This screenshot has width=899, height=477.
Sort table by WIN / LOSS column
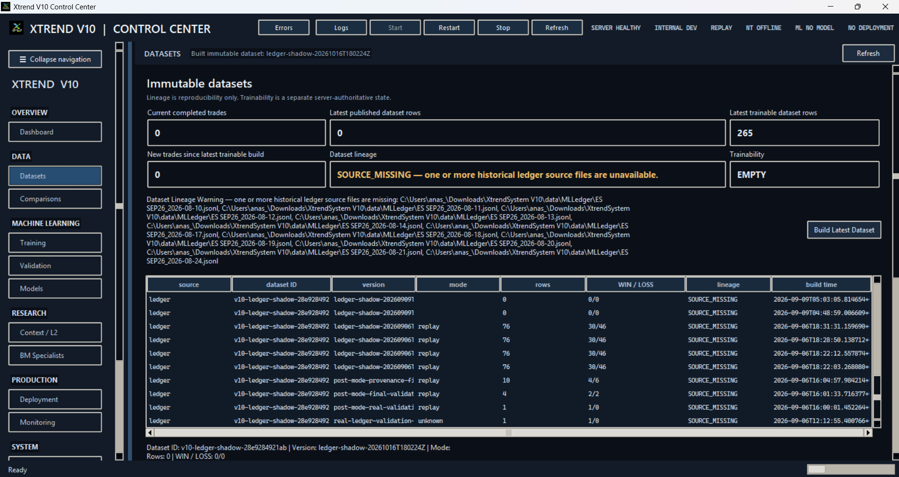point(636,285)
